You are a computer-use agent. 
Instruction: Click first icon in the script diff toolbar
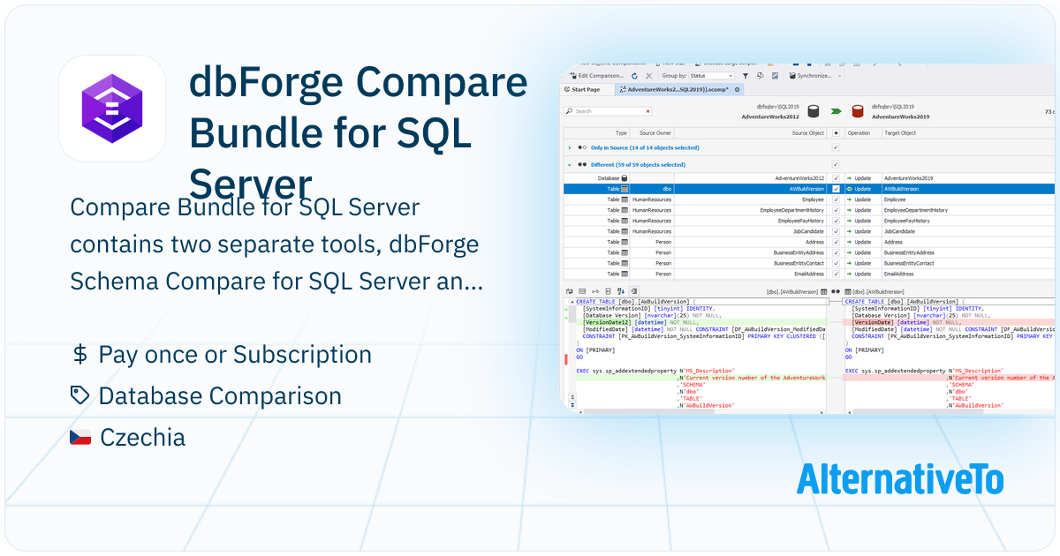pos(569,291)
